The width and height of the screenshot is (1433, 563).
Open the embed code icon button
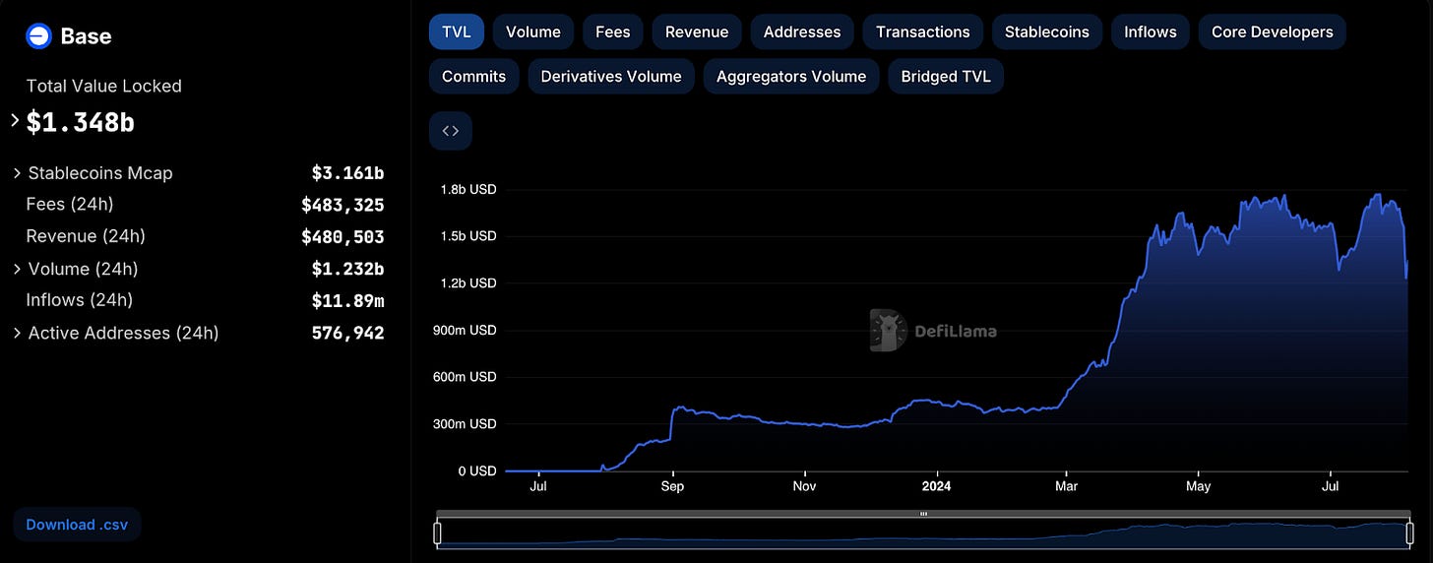[451, 131]
